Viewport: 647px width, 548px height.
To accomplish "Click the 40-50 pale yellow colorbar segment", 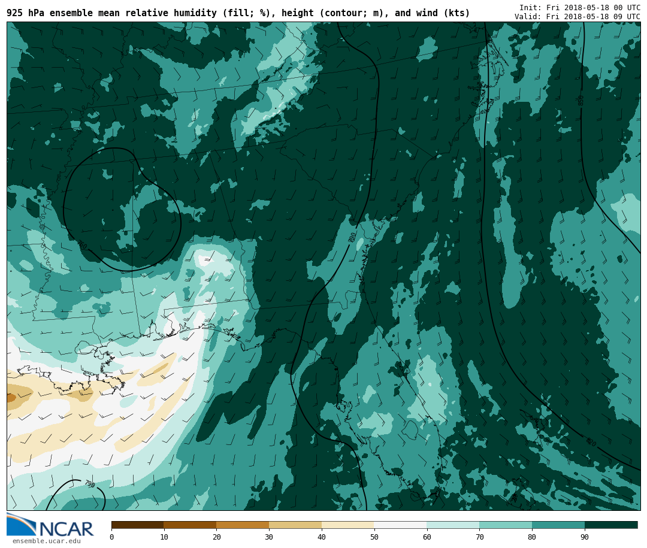I will [348, 525].
